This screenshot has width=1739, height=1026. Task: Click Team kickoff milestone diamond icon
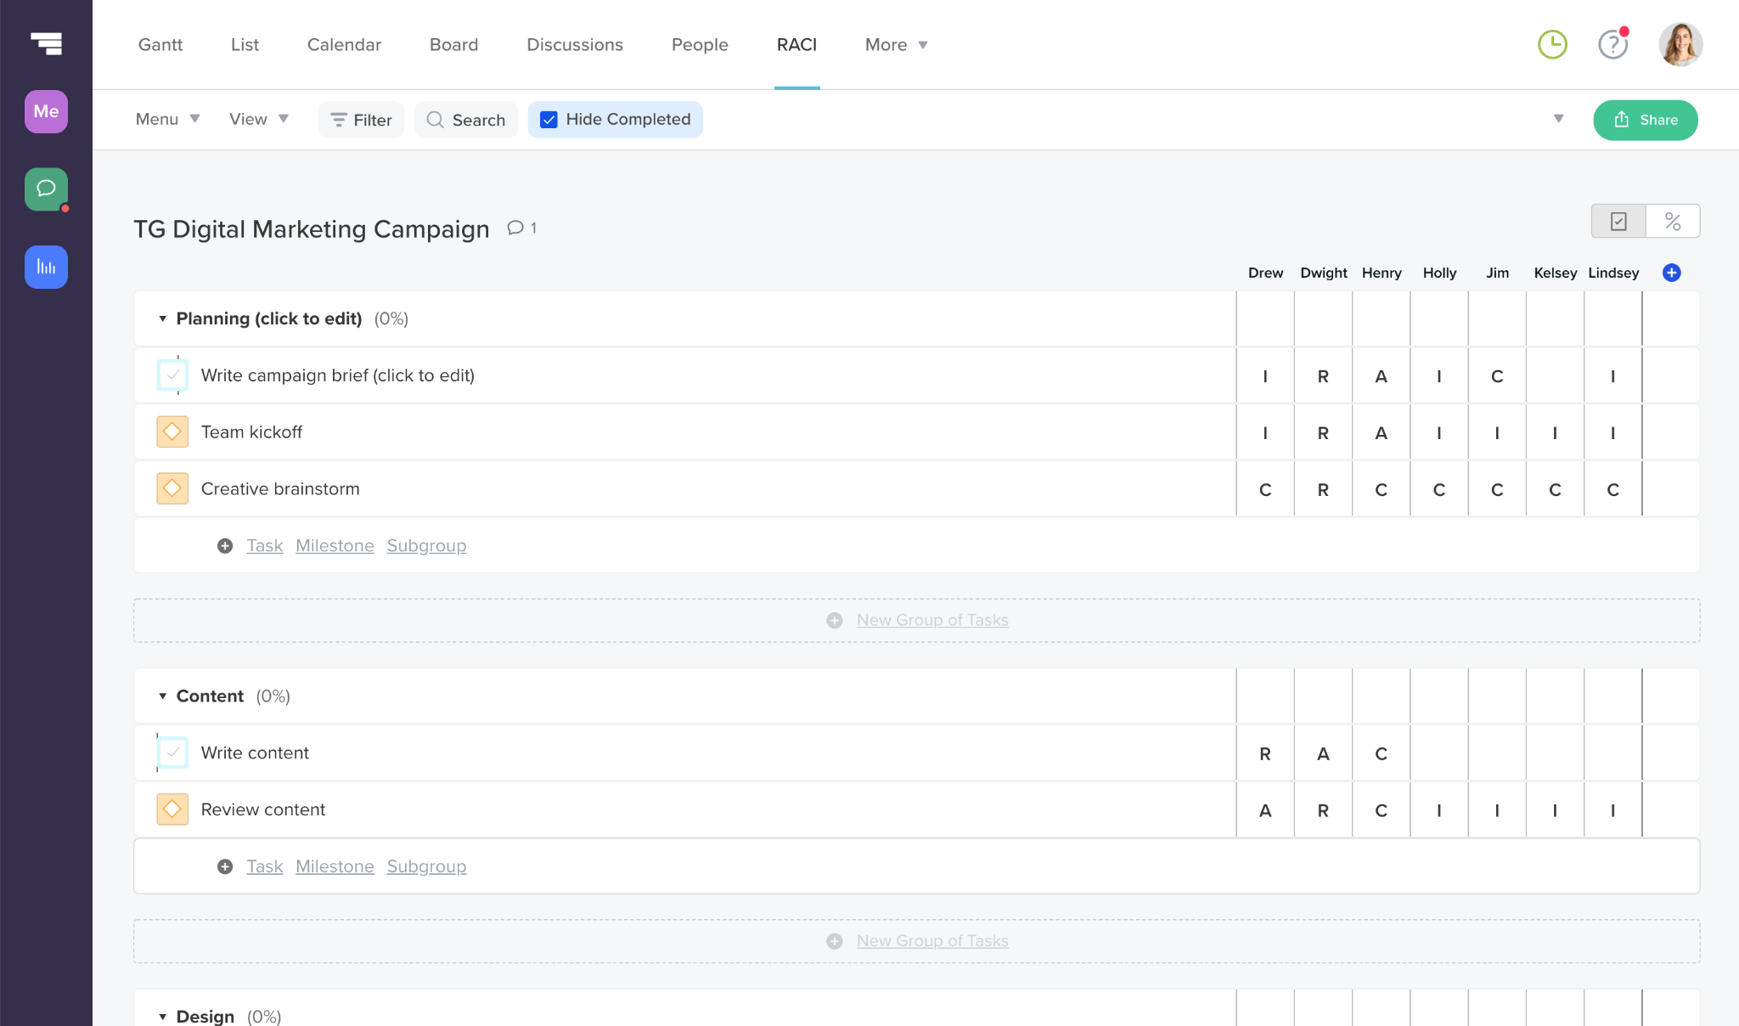(172, 431)
